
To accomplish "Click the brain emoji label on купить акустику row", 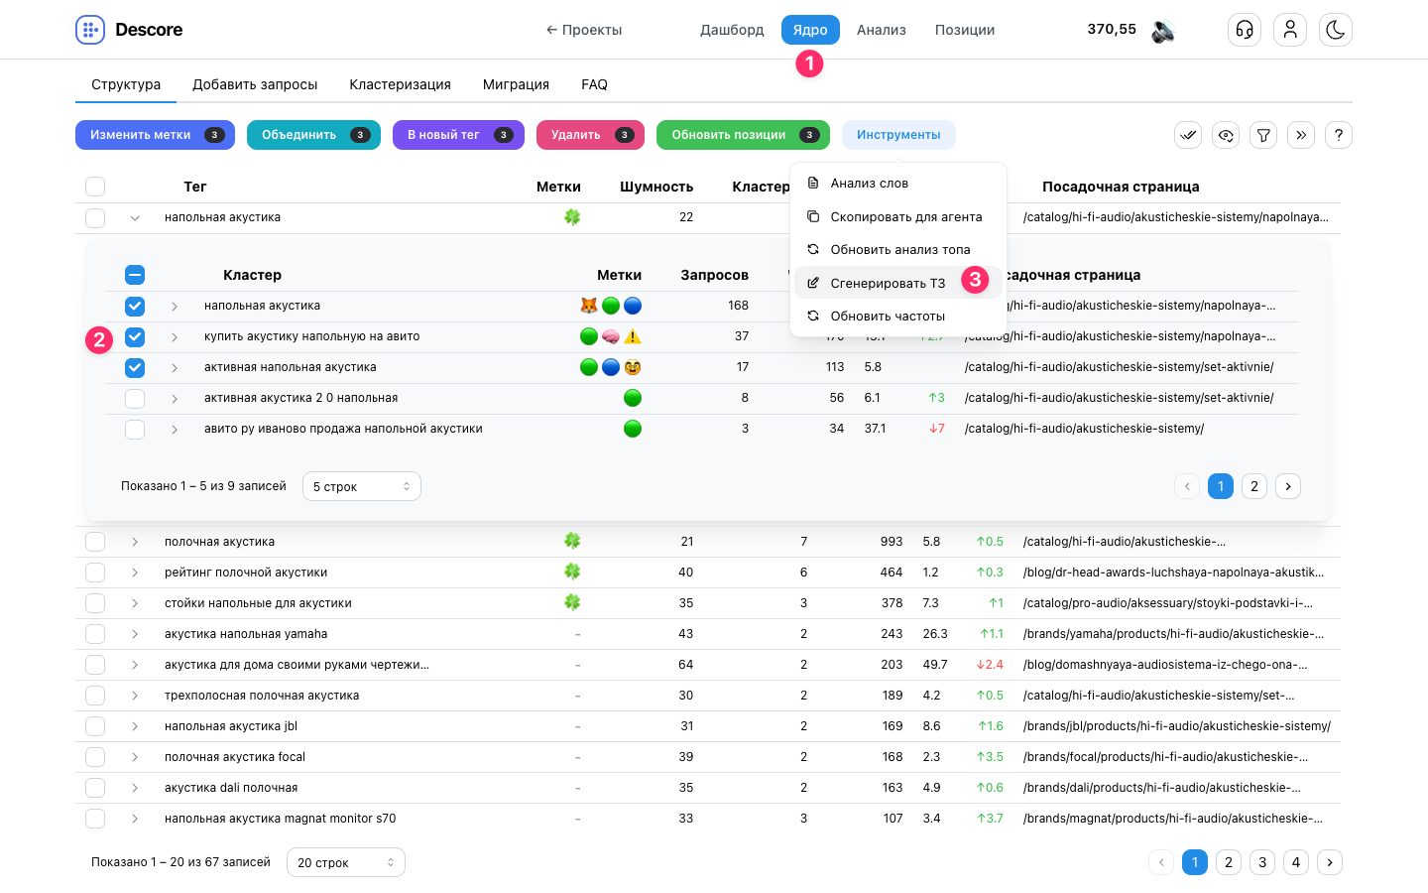I will (x=611, y=336).
